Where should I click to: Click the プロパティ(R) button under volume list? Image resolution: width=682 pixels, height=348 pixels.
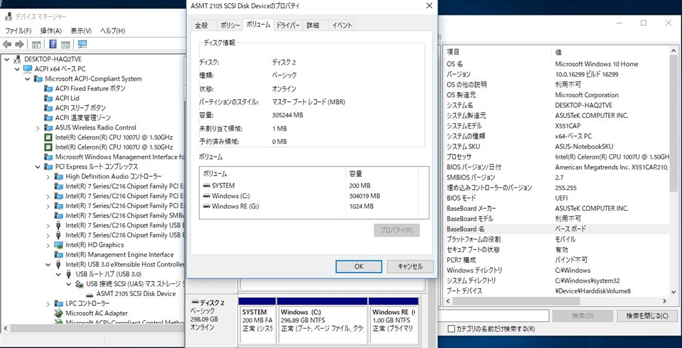point(397,231)
